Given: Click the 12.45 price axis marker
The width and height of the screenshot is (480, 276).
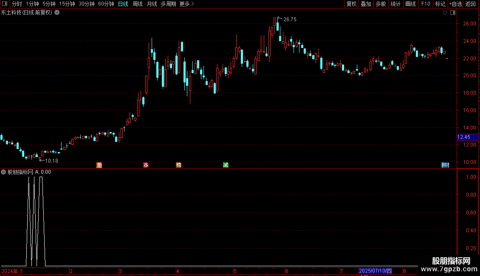Looking at the screenshot, I should tap(467, 138).
